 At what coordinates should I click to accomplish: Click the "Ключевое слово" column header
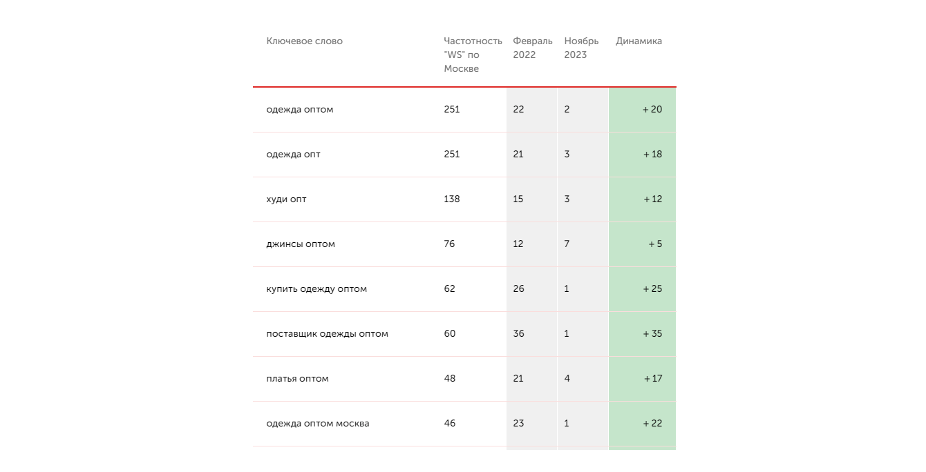(304, 41)
